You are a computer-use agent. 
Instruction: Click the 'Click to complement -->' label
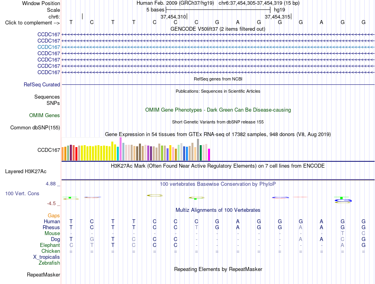pos(32,23)
